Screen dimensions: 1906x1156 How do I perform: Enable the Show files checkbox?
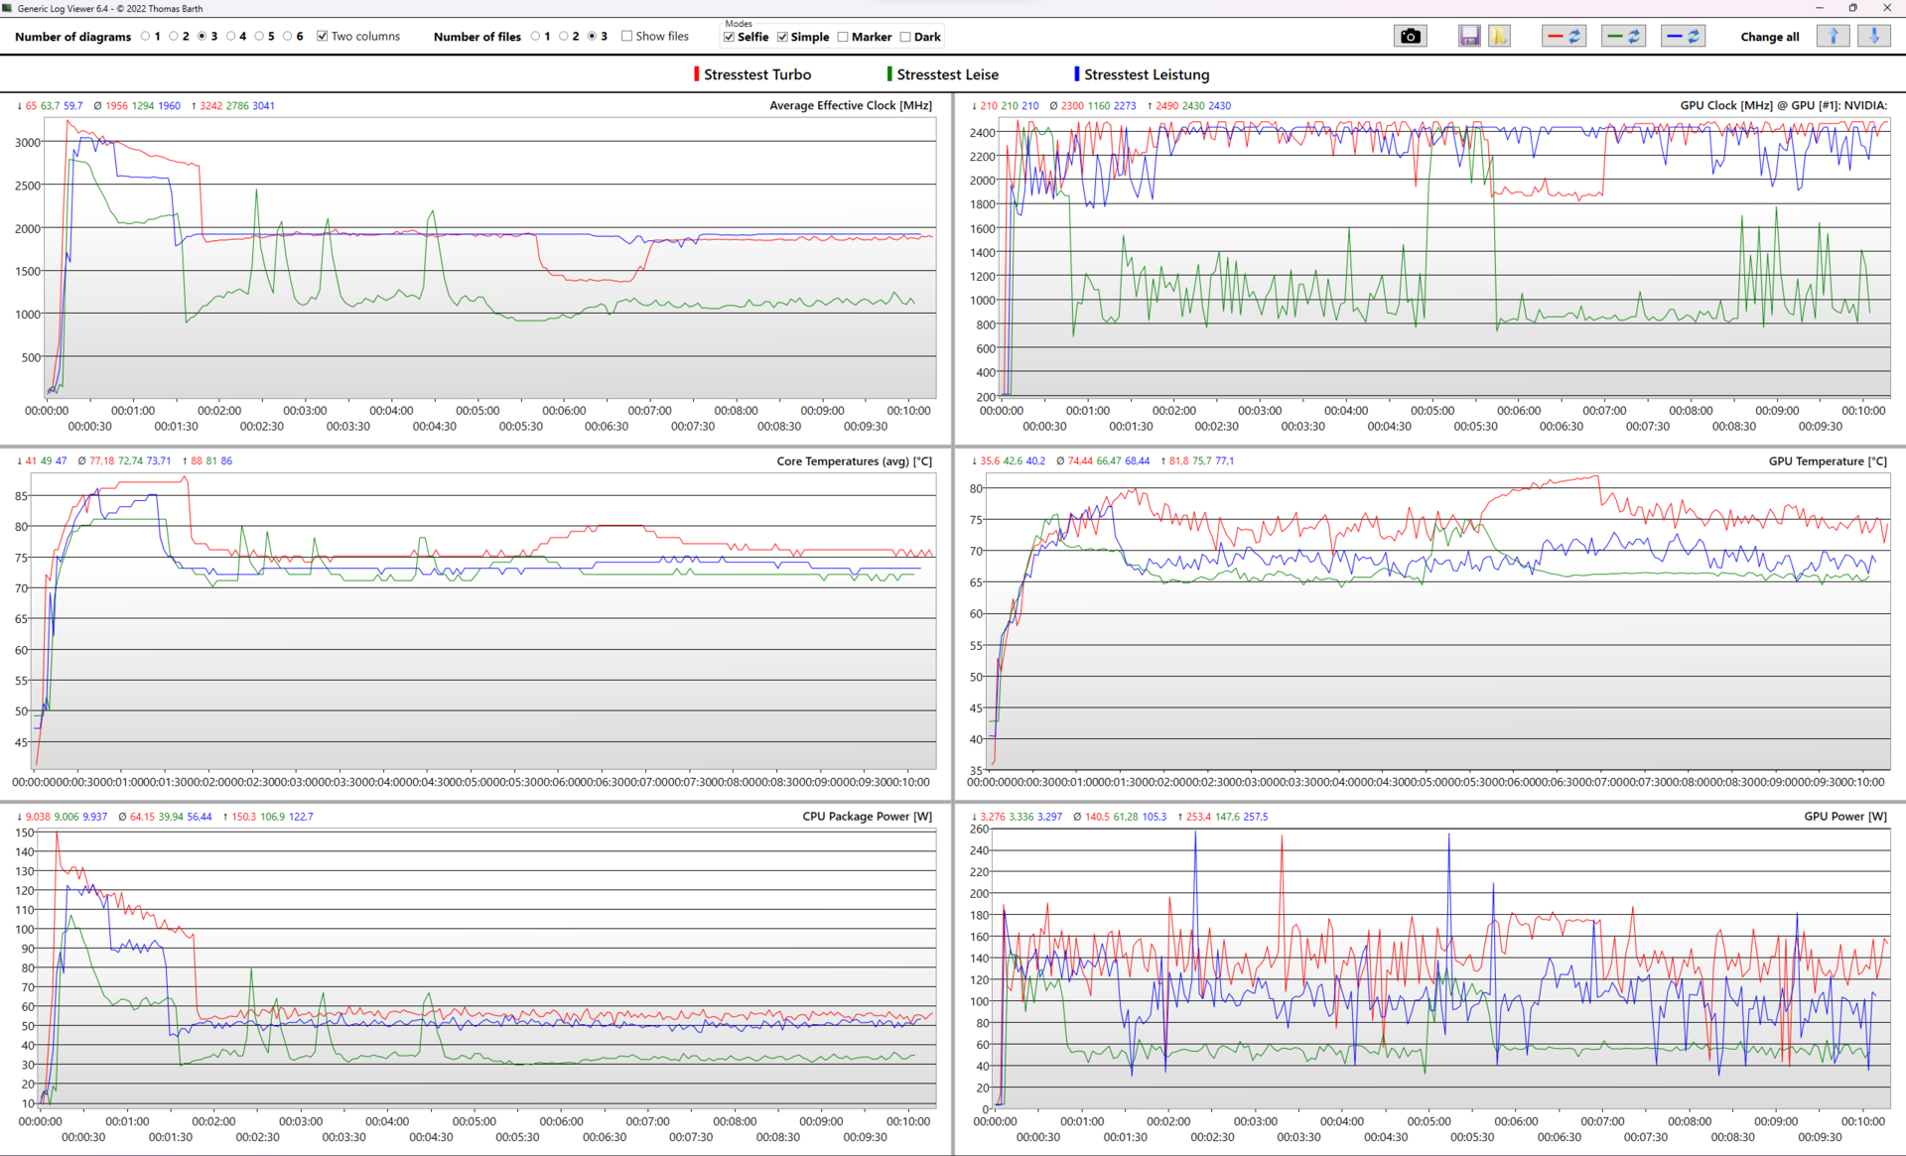point(626,37)
